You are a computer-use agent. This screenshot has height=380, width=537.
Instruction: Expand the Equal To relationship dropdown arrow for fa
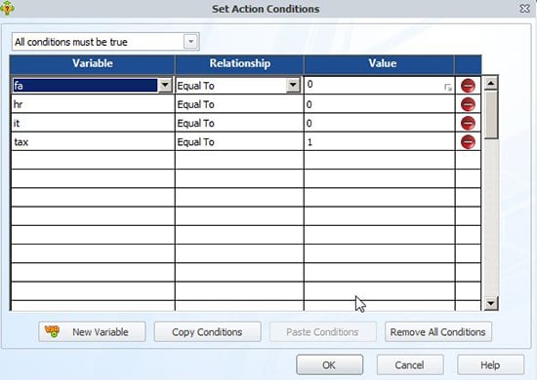tap(293, 85)
